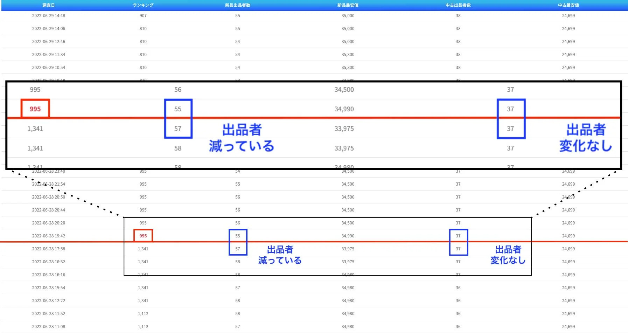Click the date cell 2022-06-28 17:58
The height and width of the screenshot is (333, 628).
pyautogui.click(x=48, y=249)
